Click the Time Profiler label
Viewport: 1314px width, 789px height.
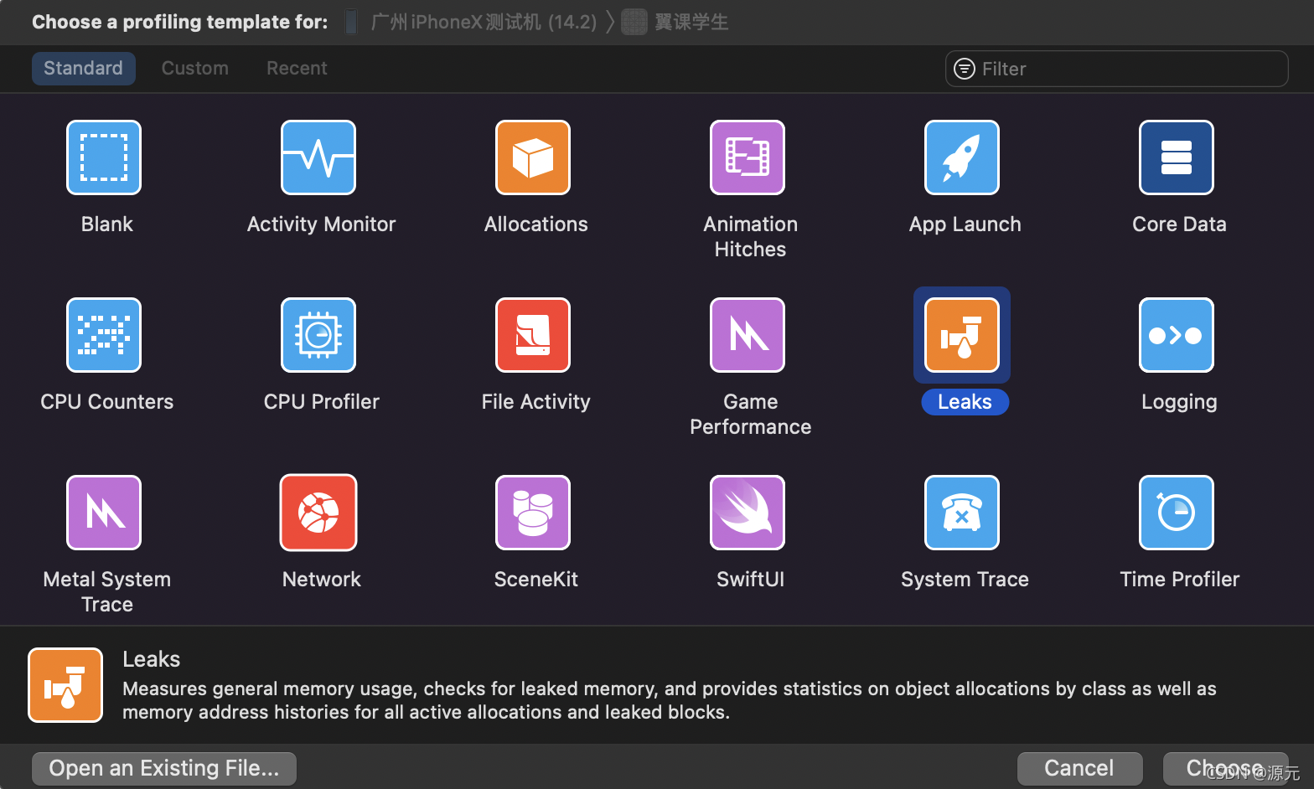click(1180, 580)
